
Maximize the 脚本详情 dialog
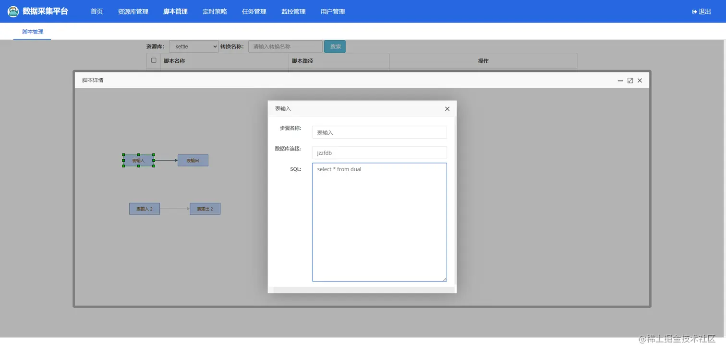click(630, 81)
